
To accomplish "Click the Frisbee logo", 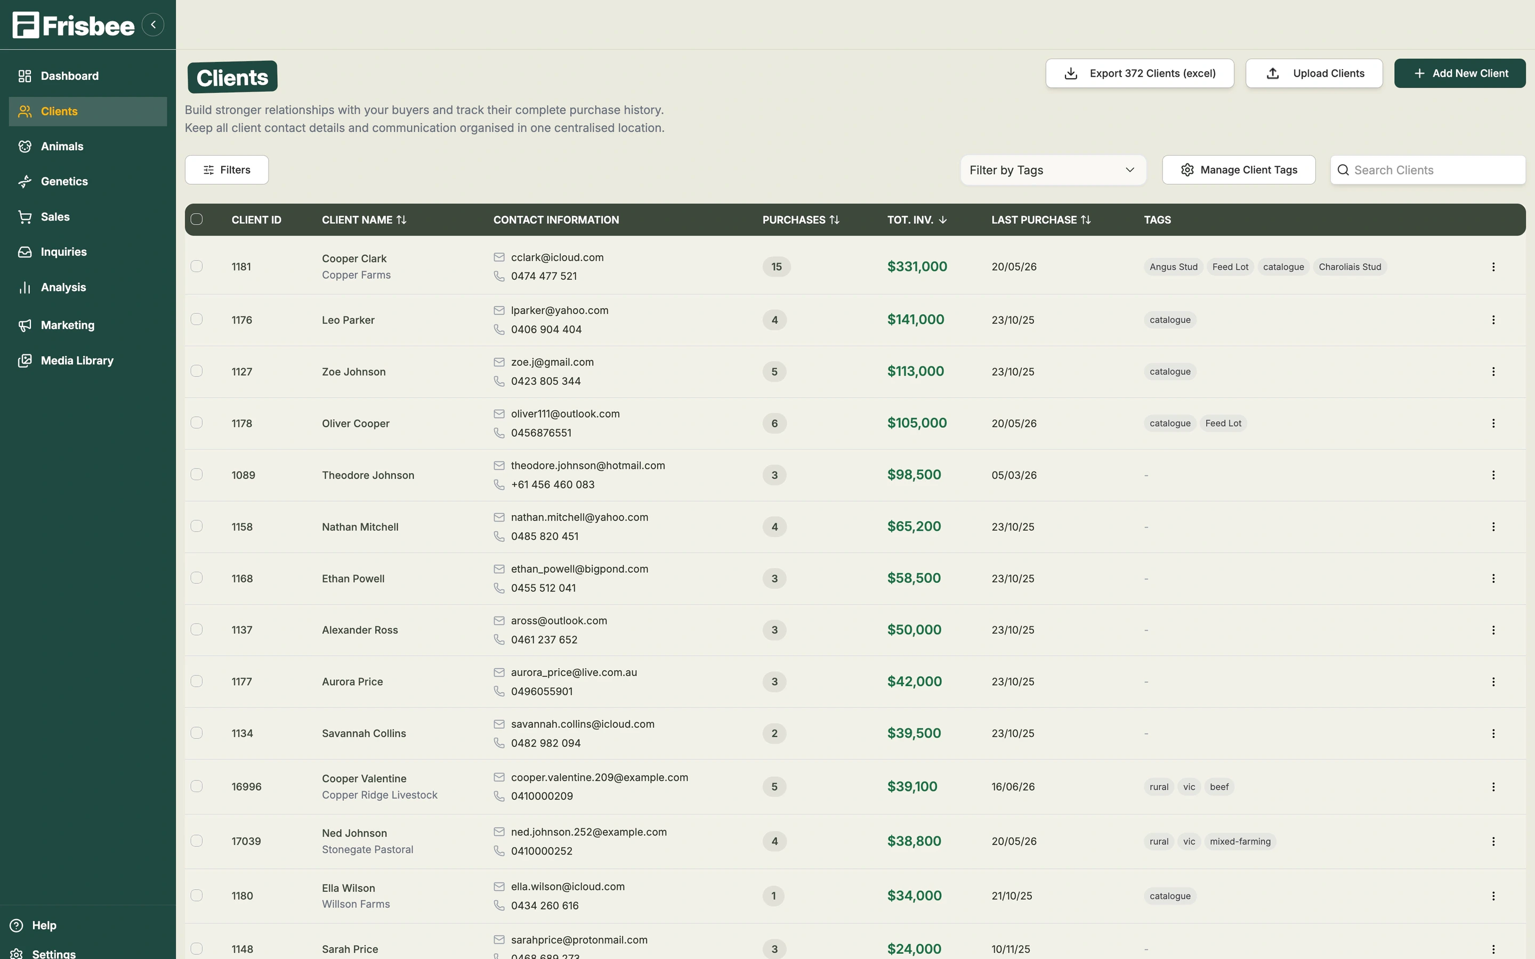I will [74, 26].
